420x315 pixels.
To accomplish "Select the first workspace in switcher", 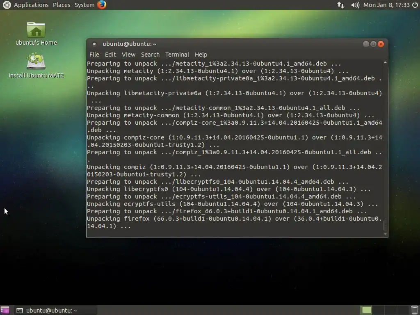I will (x=367, y=310).
